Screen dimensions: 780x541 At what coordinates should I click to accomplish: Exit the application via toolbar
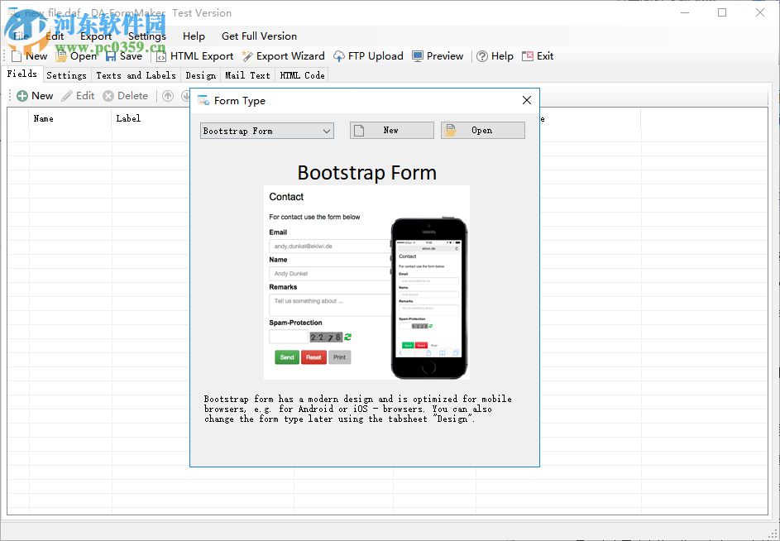(538, 55)
